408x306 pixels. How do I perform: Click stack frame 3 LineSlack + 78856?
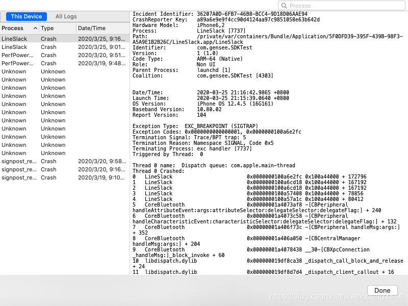pos(248,193)
